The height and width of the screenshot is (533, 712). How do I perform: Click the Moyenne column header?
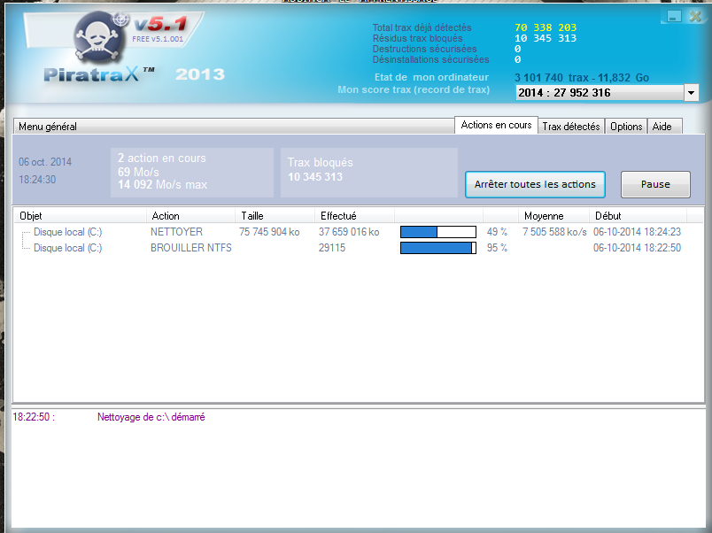click(553, 216)
